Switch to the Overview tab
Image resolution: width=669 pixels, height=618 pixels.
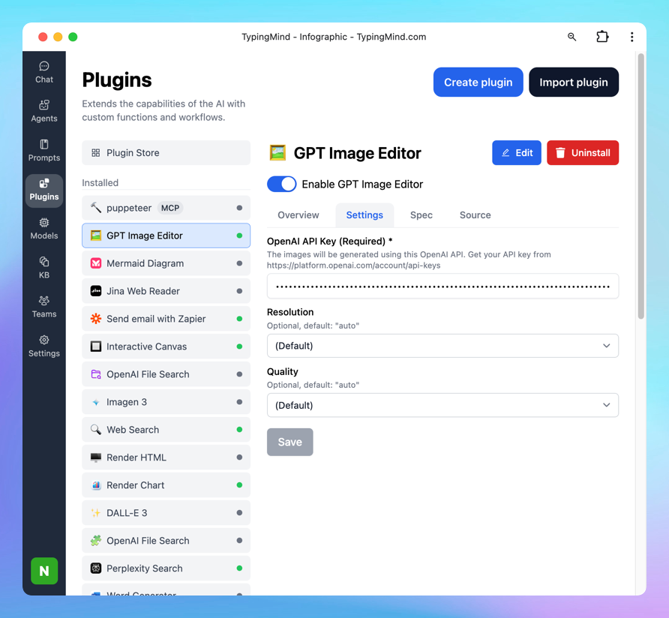pos(298,215)
